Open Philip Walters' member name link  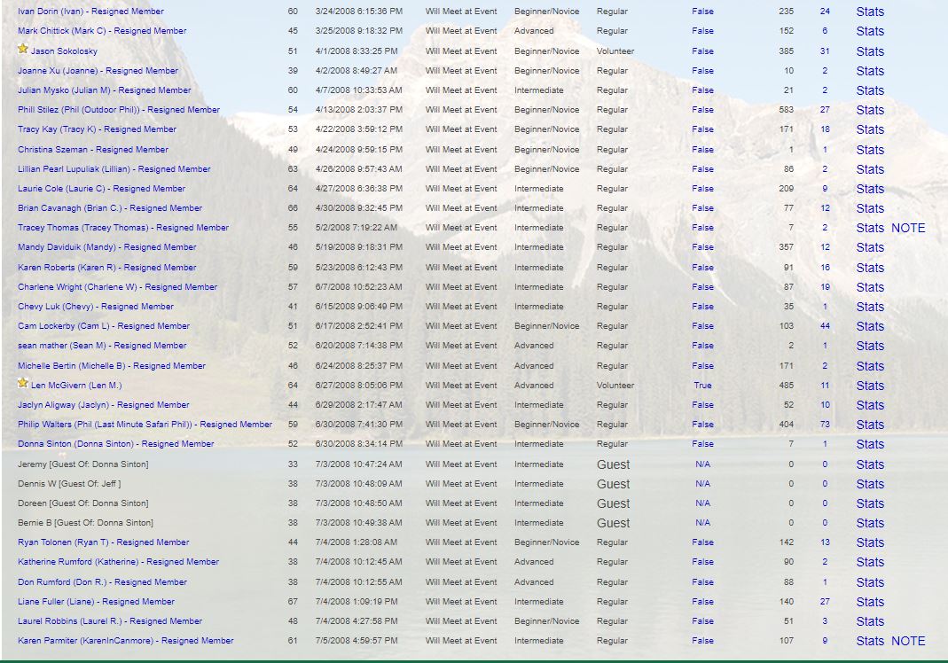click(x=145, y=425)
